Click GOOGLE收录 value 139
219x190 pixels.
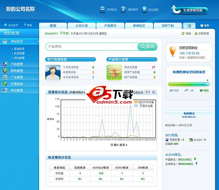101,173
